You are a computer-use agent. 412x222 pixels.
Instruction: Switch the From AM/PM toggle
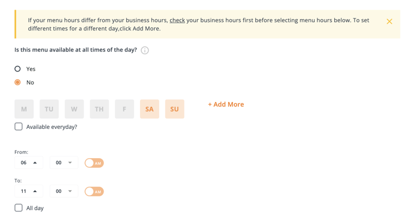94,163
